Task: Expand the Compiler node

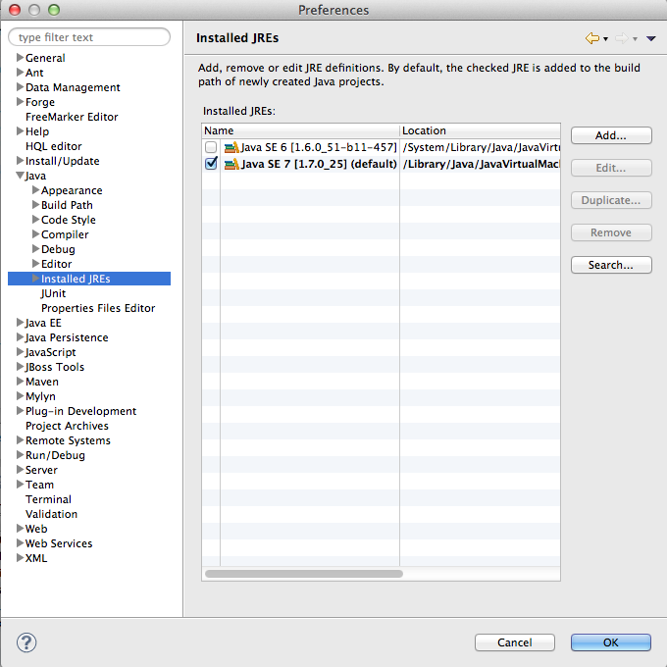Action: (x=35, y=234)
